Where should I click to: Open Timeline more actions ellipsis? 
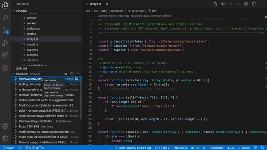(x=78, y=74)
